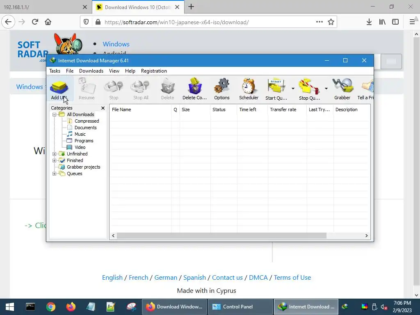The image size is (420, 315).
Task: Switch to the 192.168.1.1 browser tab
Action: (x=45, y=7)
